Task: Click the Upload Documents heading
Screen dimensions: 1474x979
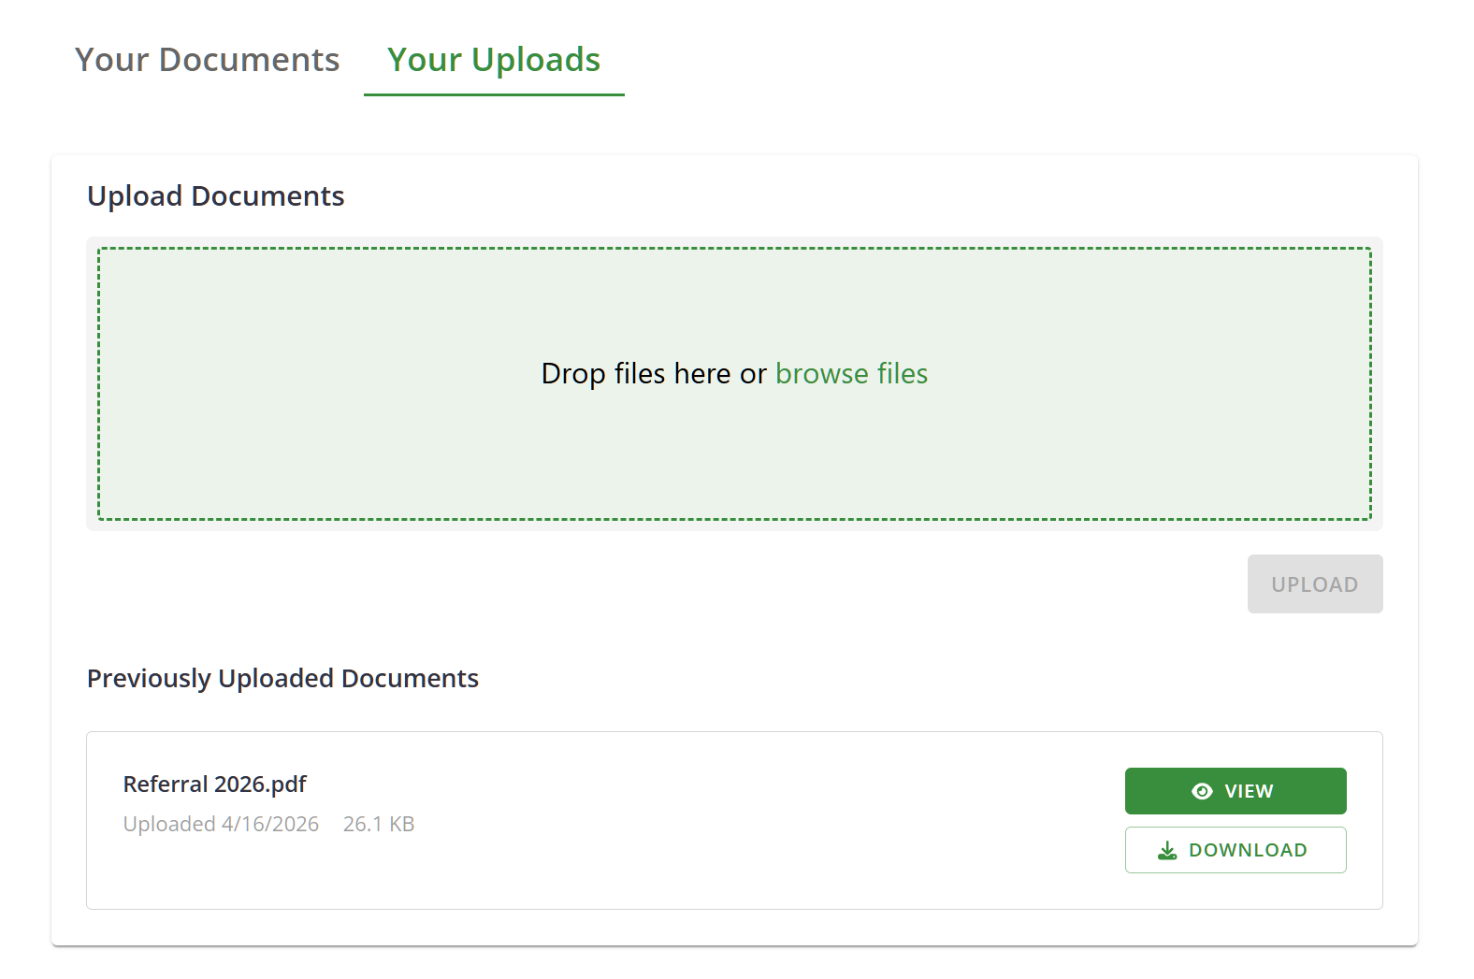Action: point(216,196)
